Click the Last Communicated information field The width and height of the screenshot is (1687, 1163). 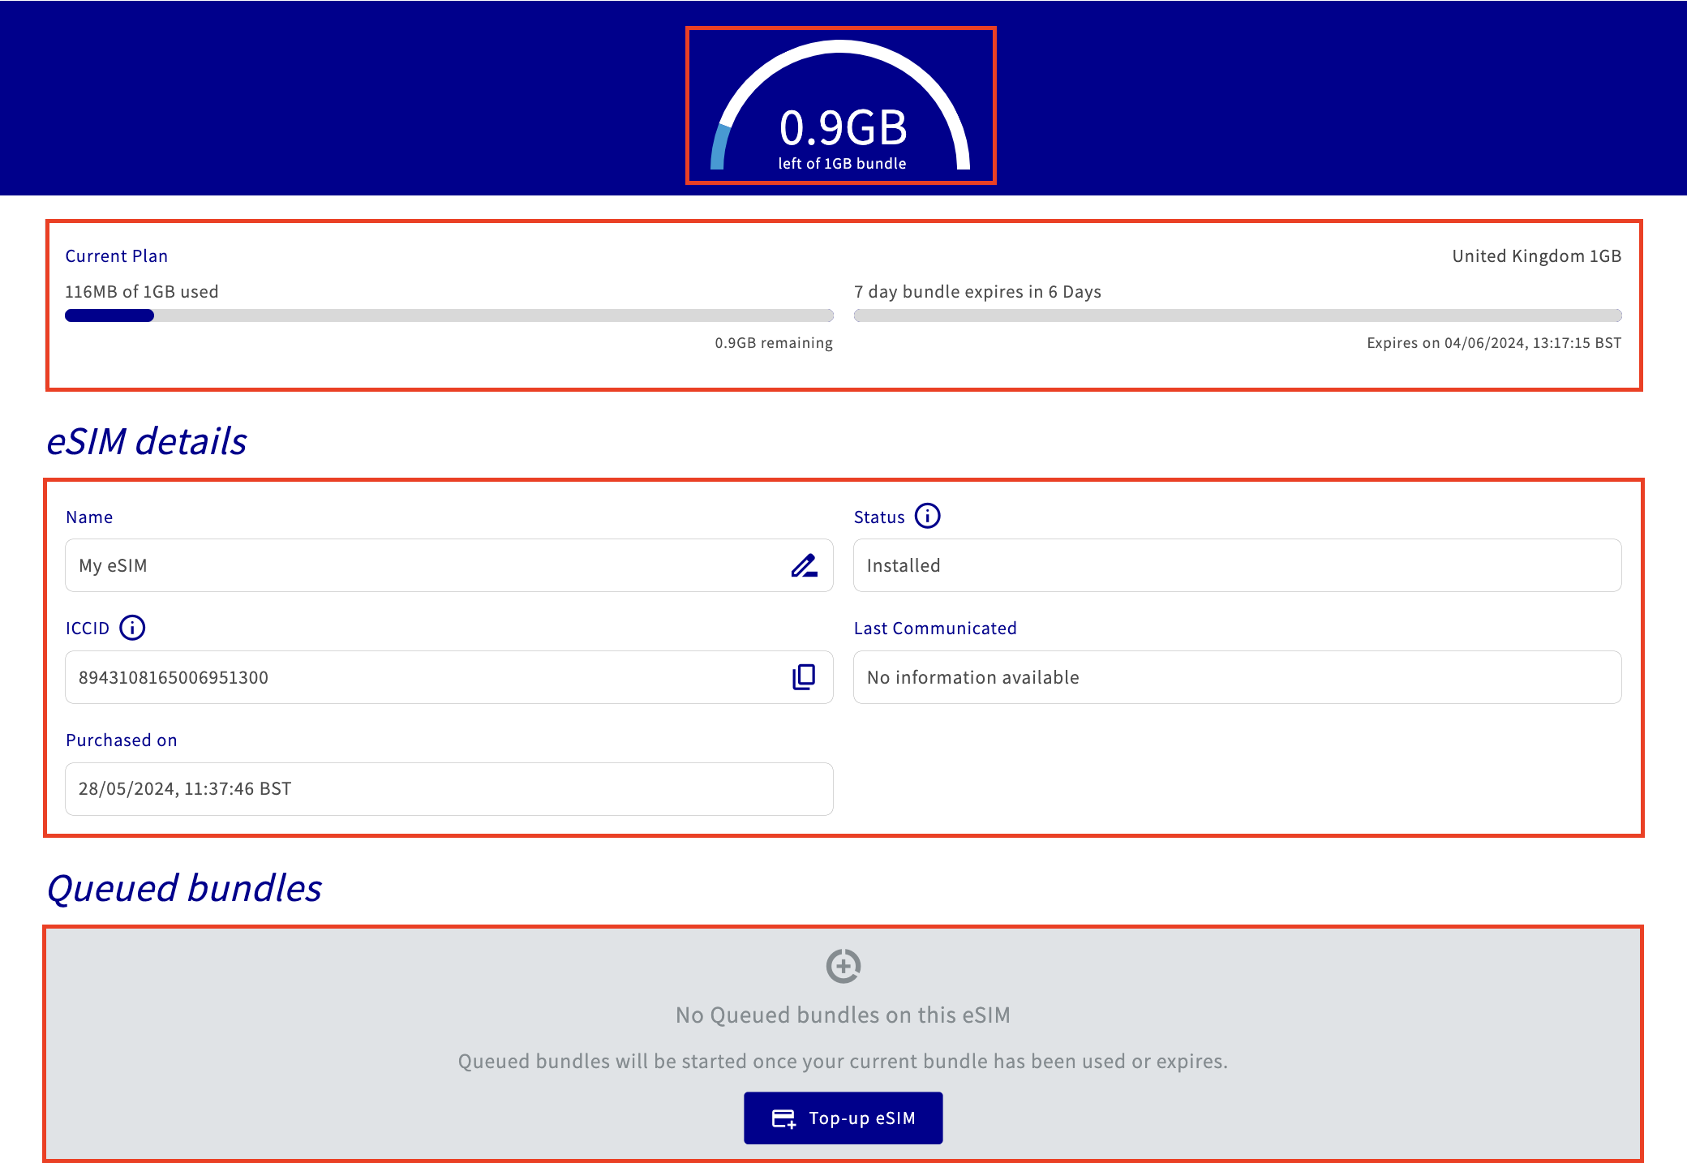[1236, 677]
